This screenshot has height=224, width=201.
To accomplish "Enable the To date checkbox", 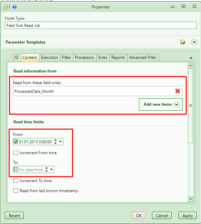I will coord(16,169).
